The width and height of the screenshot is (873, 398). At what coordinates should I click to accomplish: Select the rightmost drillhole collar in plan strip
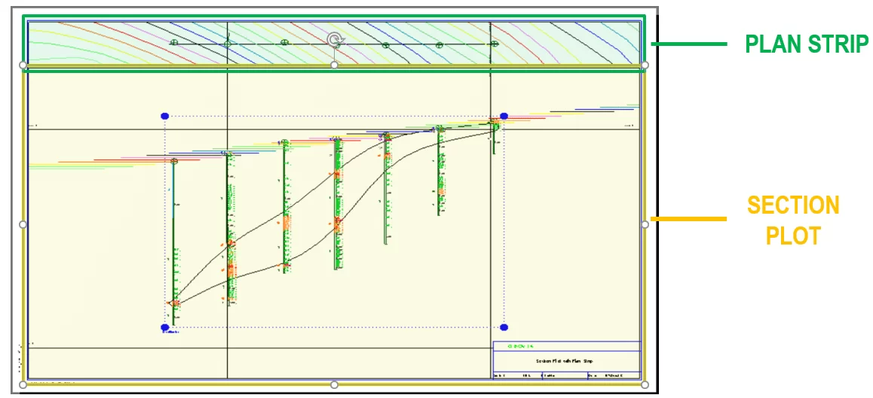click(495, 45)
